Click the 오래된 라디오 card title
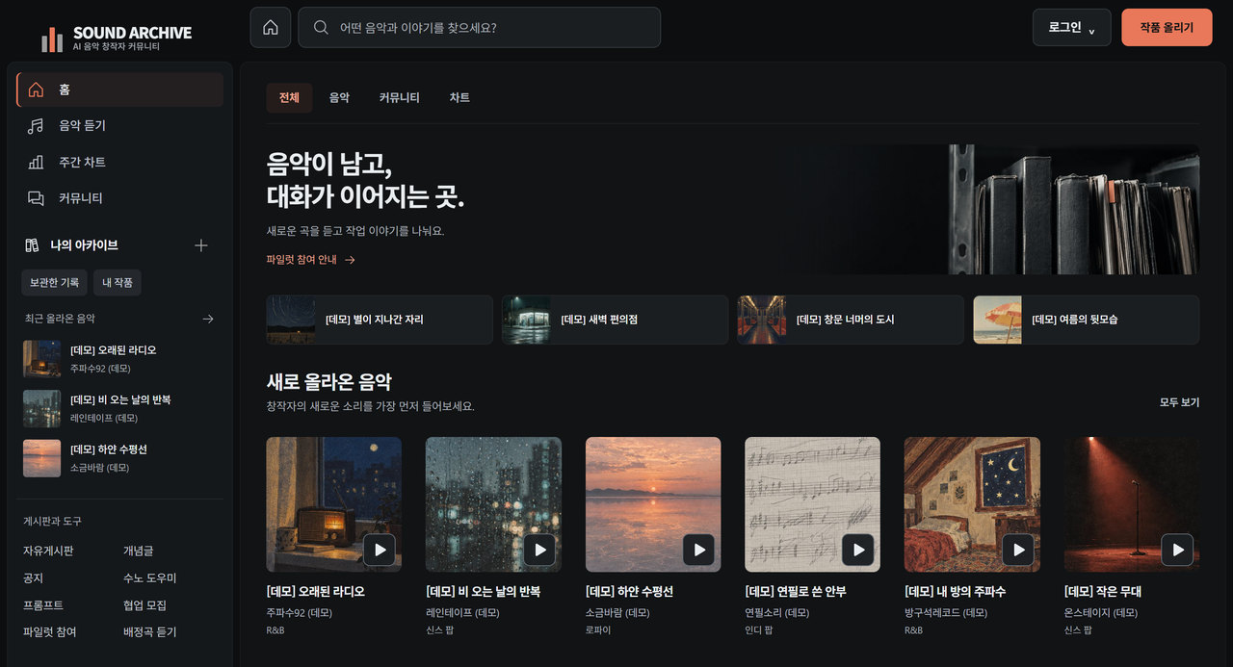1233x667 pixels. (316, 592)
